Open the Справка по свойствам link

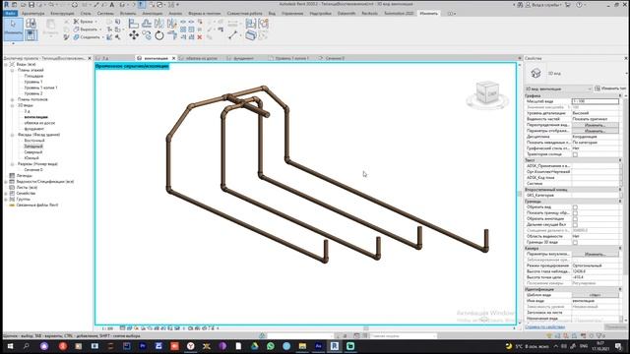tap(544, 327)
